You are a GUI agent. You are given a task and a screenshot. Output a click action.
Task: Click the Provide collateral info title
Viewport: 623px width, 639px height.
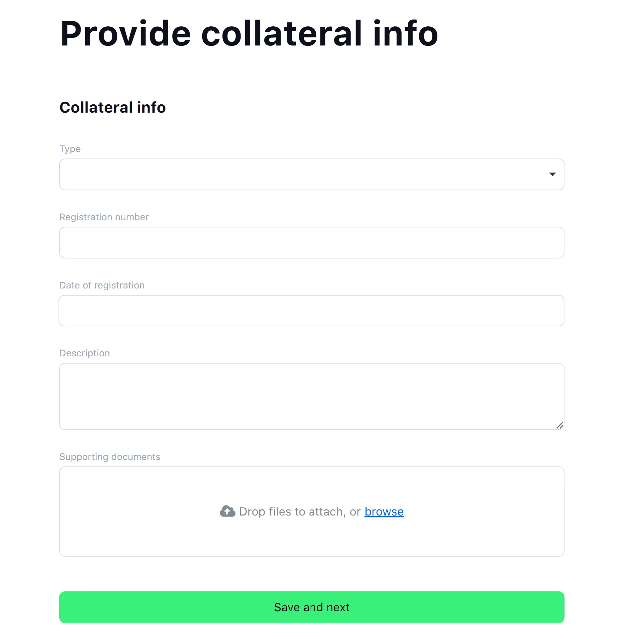249,33
